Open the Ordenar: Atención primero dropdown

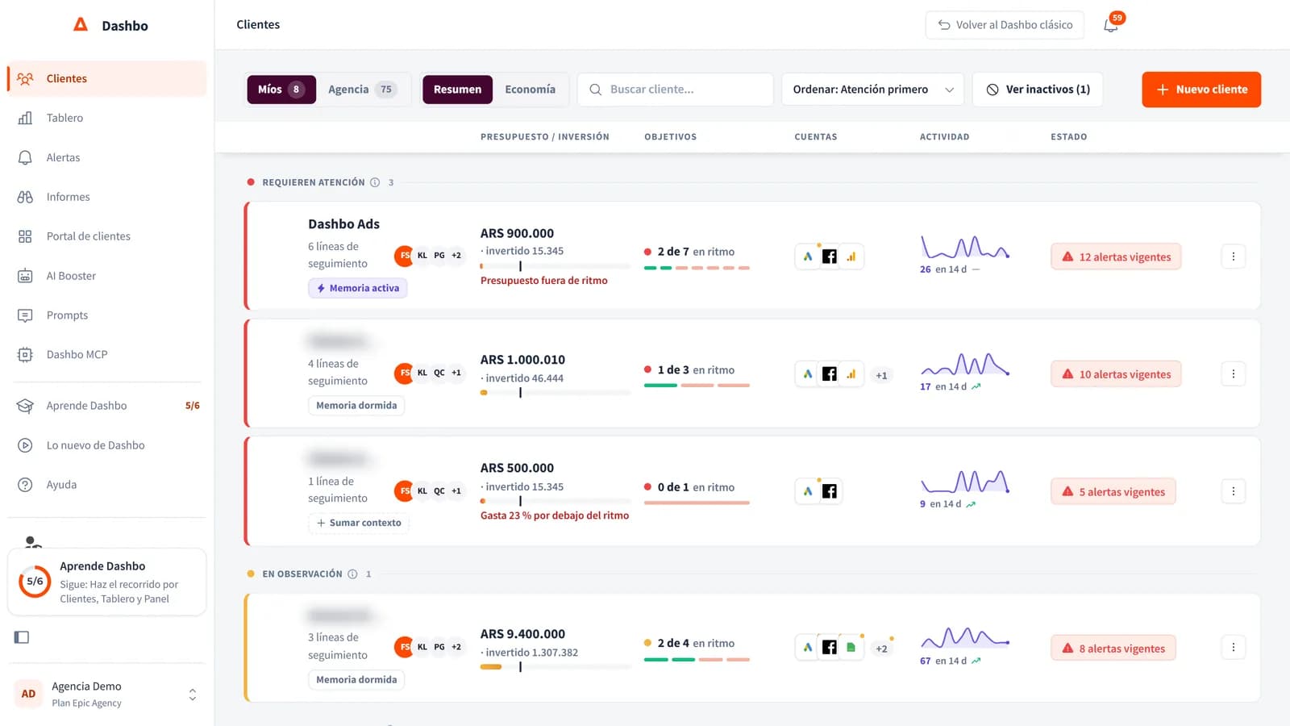[873, 90]
